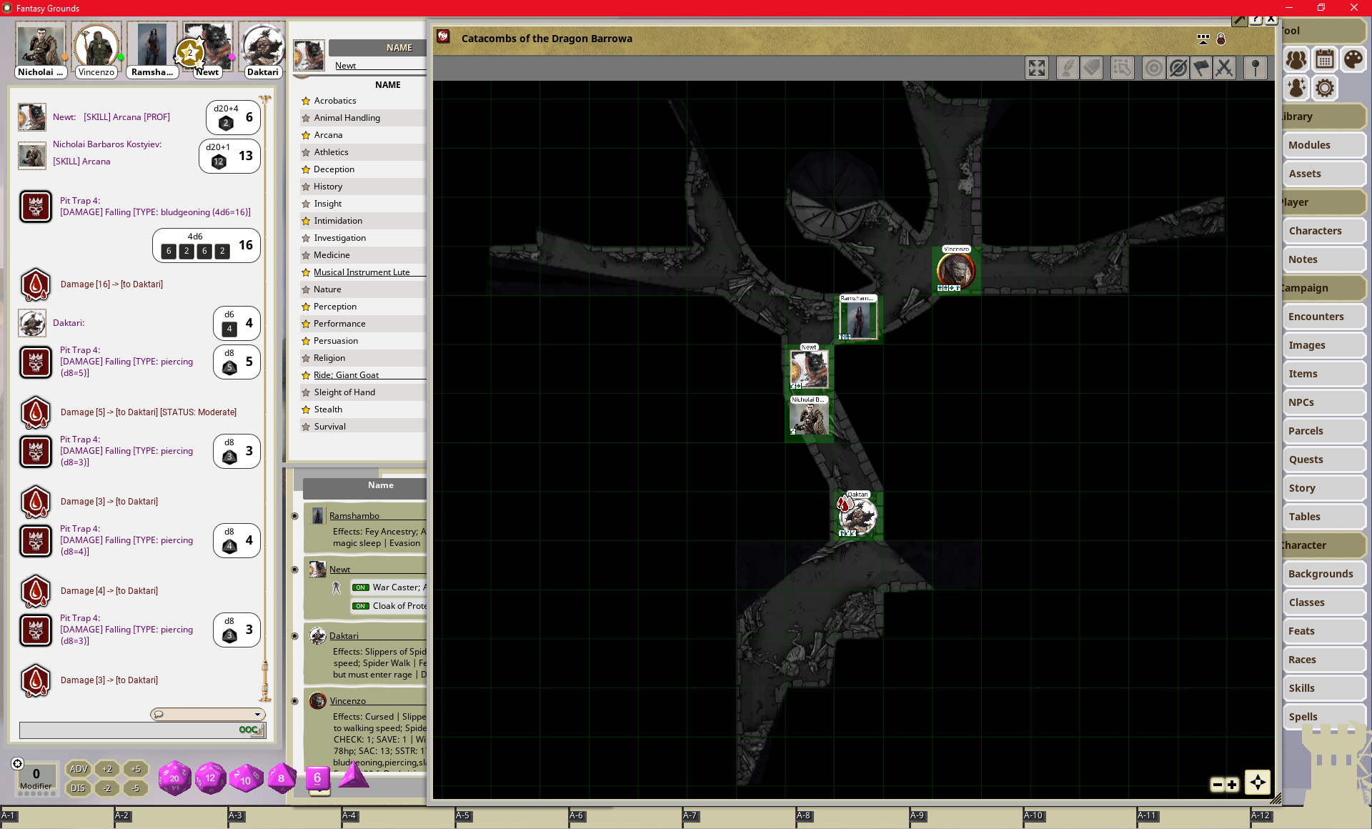Click the map lock icon
Image resolution: width=1372 pixels, height=829 pixels.
(x=1221, y=39)
